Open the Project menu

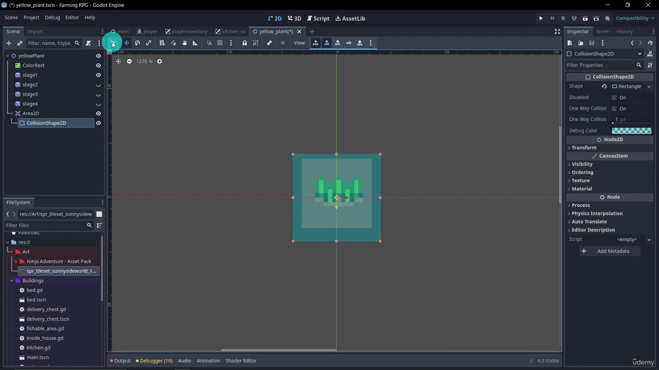pyautogui.click(x=31, y=17)
